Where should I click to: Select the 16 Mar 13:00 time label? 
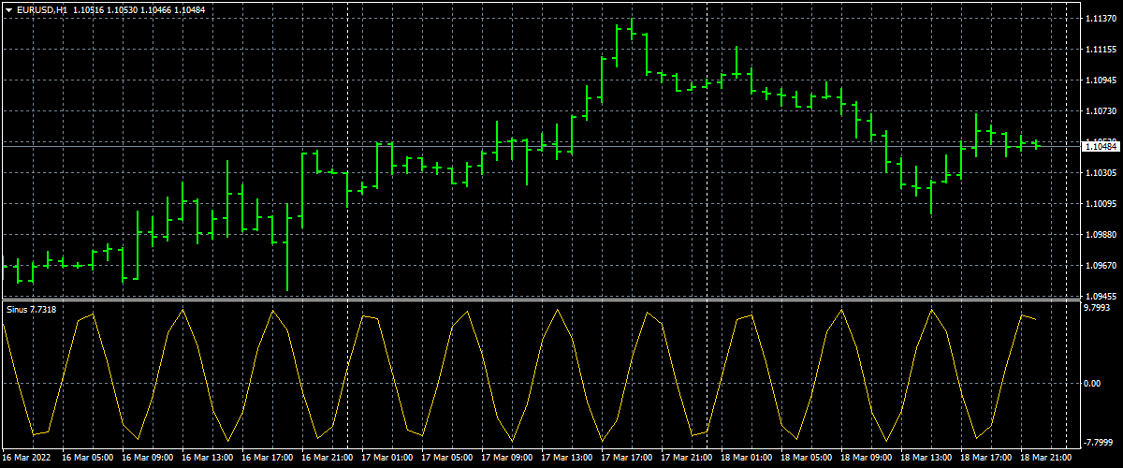click(x=205, y=459)
